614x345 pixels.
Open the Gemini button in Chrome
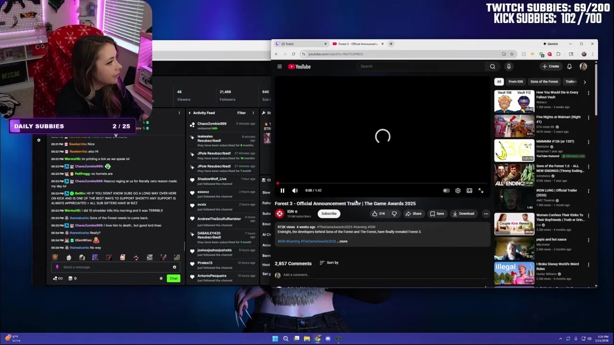click(x=550, y=44)
